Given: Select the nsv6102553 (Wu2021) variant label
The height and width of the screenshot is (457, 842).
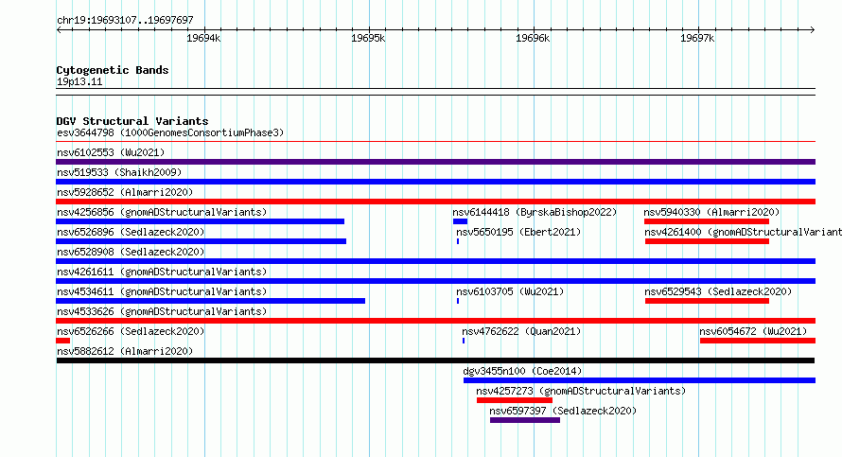Looking at the screenshot, I should click(111, 152).
